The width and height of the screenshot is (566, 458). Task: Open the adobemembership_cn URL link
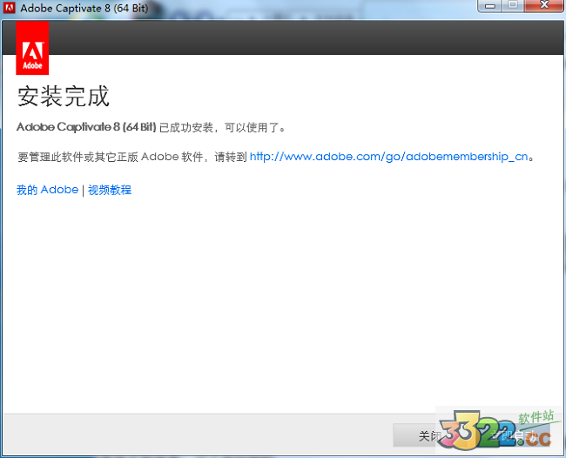[x=388, y=157]
